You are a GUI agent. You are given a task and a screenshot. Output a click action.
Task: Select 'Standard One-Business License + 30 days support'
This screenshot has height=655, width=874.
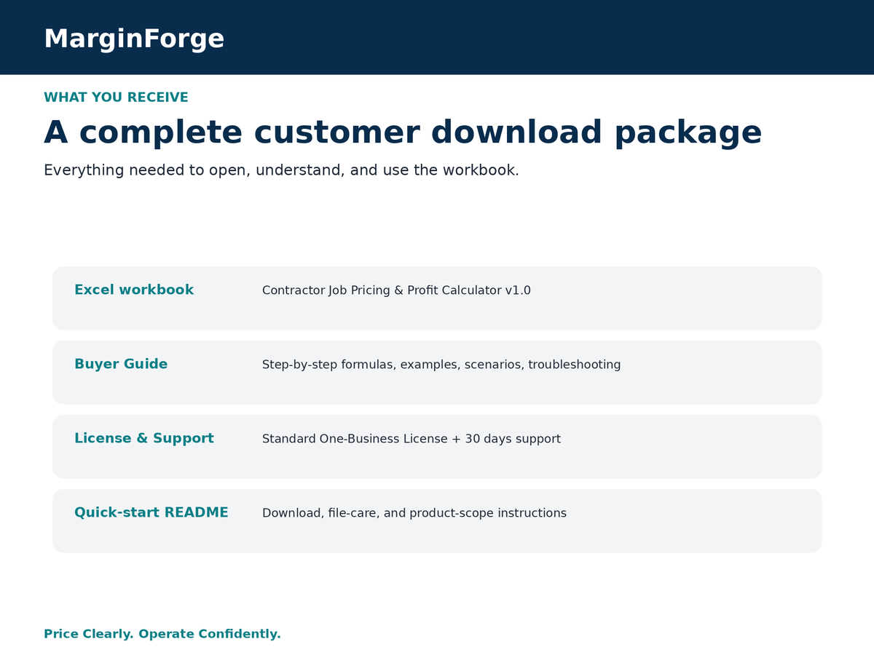click(x=412, y=439)
